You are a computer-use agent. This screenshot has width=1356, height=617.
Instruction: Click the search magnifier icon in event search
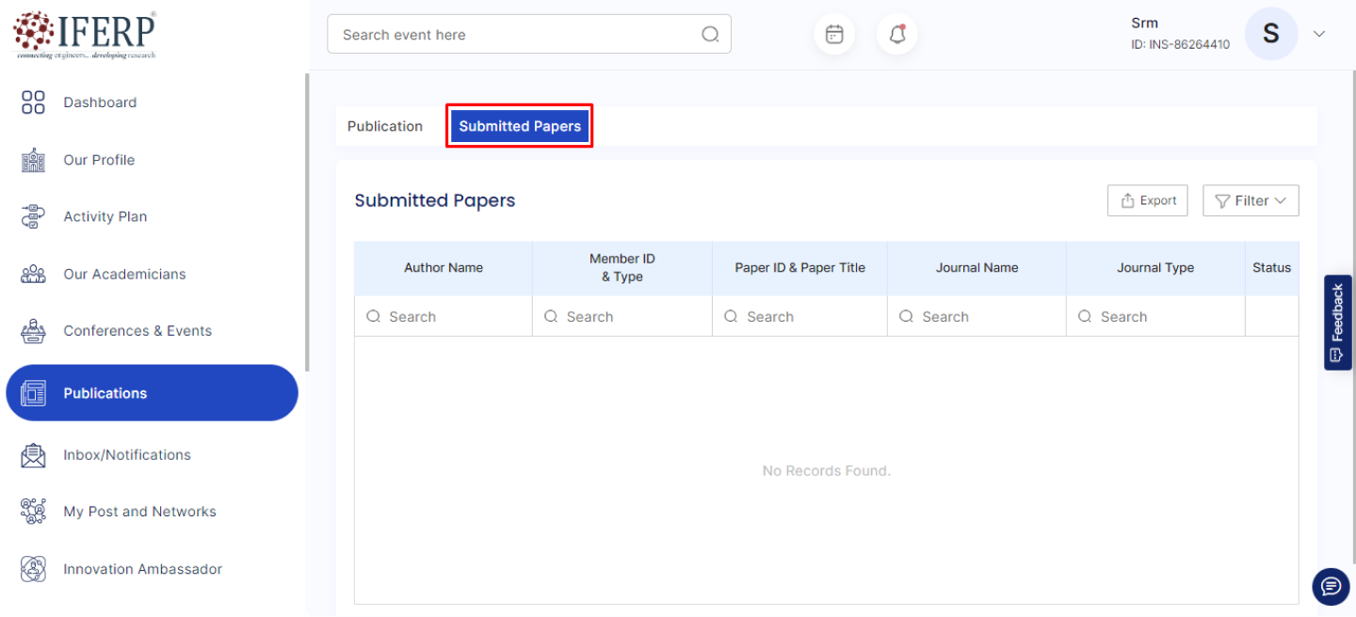710,35
